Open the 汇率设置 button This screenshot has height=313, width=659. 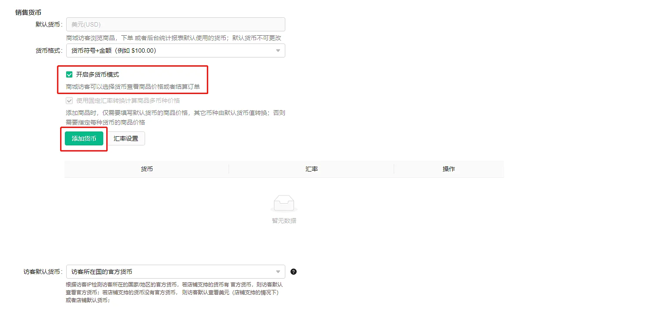tap(126, 138)
